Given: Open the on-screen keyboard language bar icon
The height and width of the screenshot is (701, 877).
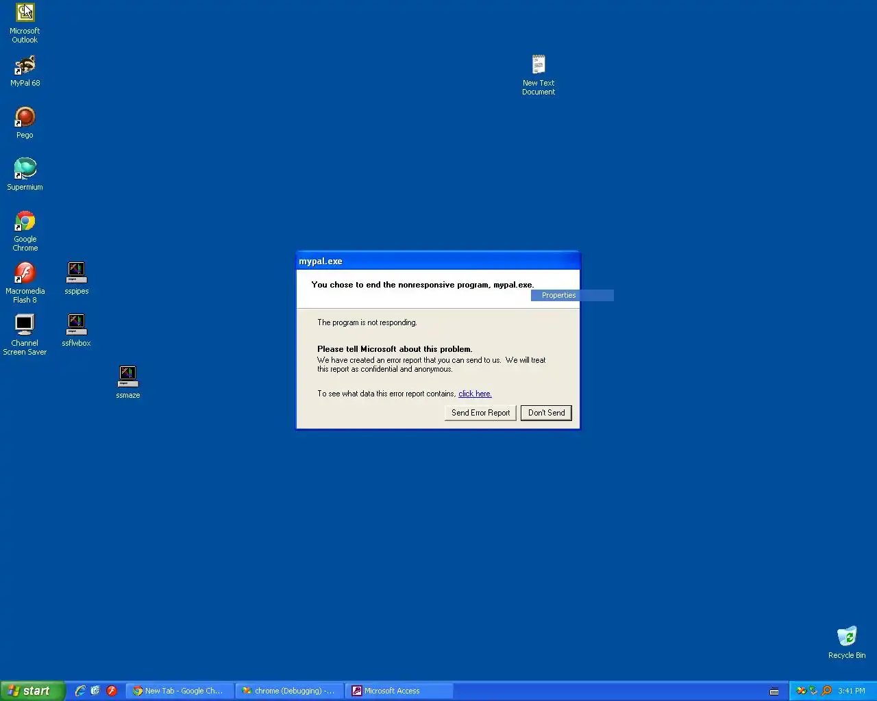Looking at the screenshot, I should [774, 691].
